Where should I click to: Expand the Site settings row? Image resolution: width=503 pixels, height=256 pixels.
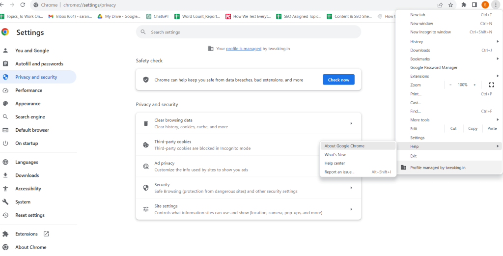pos(248,209)
